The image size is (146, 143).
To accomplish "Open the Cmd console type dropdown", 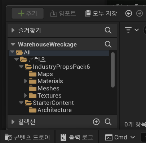I will pos(120,137).
